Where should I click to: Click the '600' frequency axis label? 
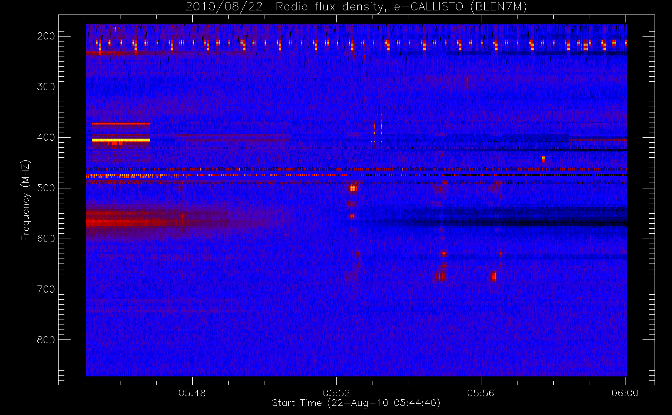pos(46,239)
